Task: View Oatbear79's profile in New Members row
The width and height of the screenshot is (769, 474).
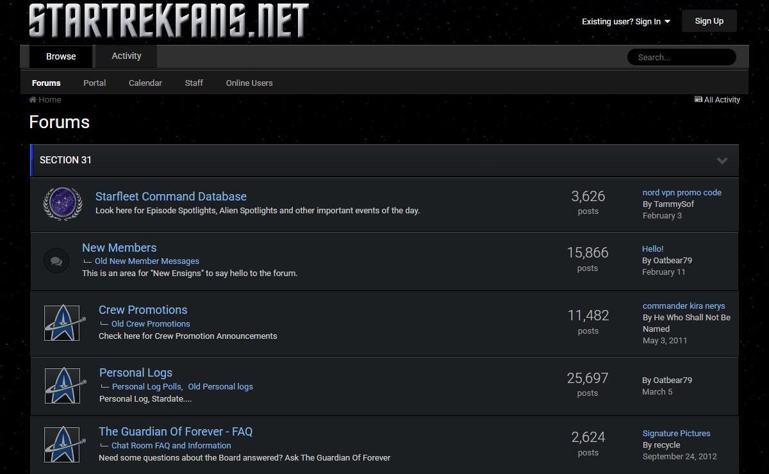Action: (x=672, y=261)
